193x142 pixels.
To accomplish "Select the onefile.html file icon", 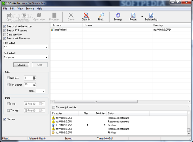I will pyautogui.click(x=53, y=30).
